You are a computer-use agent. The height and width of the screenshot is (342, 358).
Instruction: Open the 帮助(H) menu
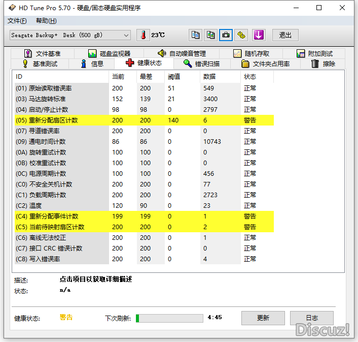tap(46, 21)
